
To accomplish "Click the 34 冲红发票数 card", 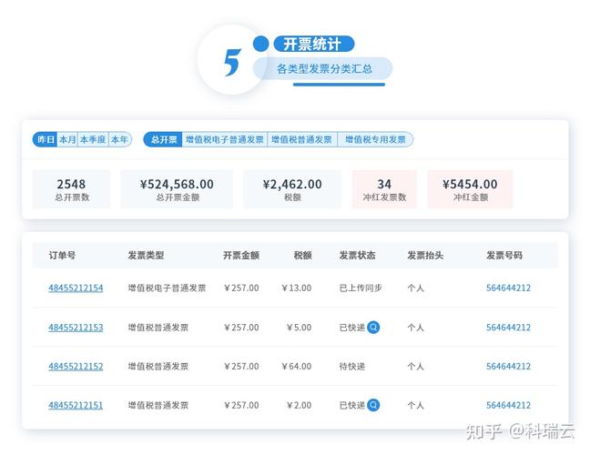I will point(384,189).
